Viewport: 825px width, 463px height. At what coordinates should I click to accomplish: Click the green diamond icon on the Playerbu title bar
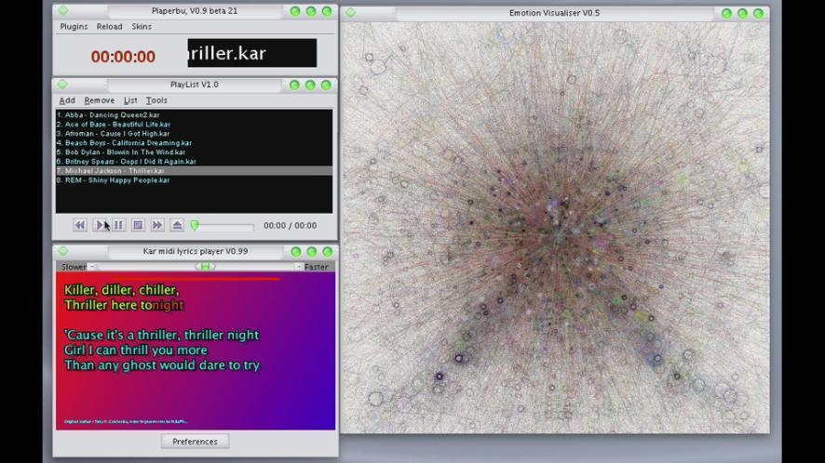63,10
